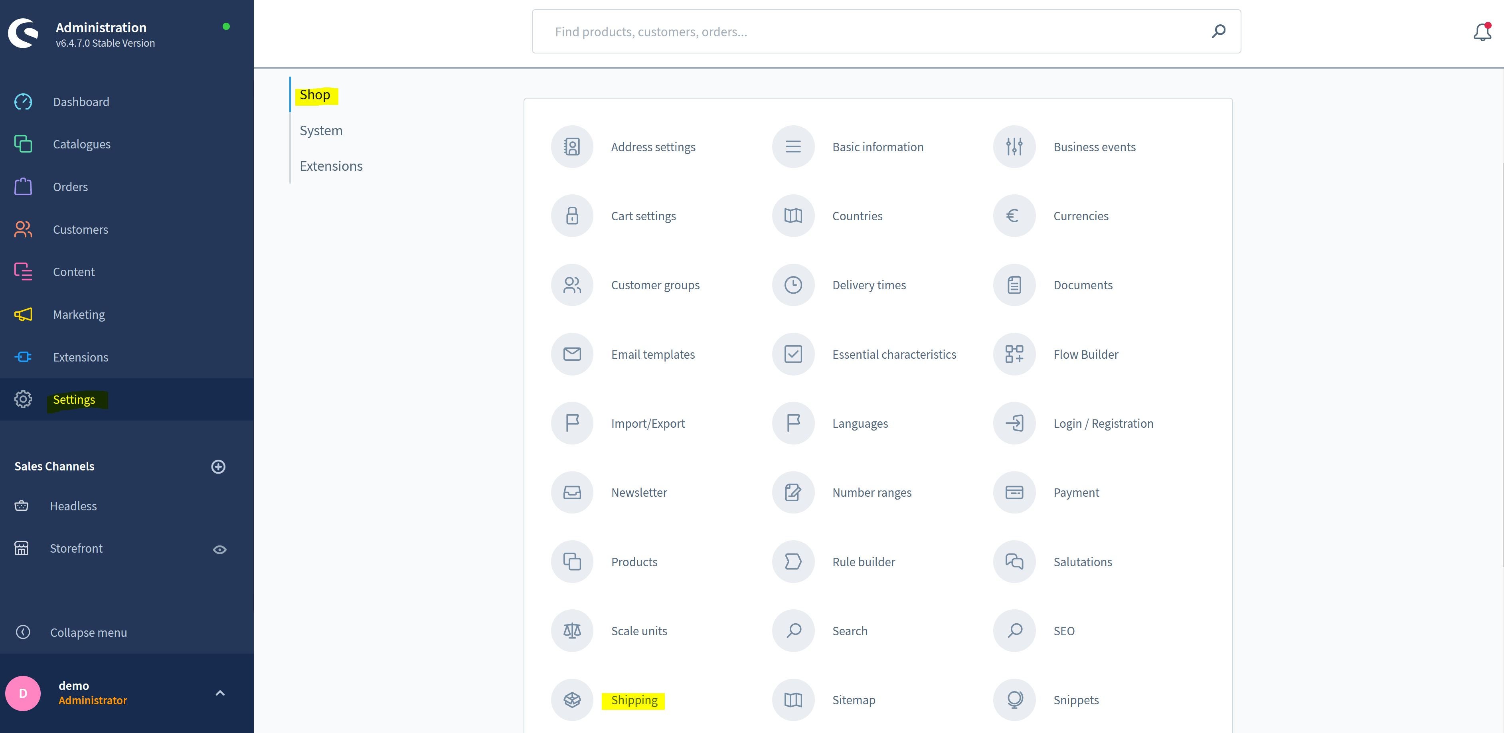This screenshot has height=733, width=1504.
Task: Click the Snippets label
Action: point(1076,700)
